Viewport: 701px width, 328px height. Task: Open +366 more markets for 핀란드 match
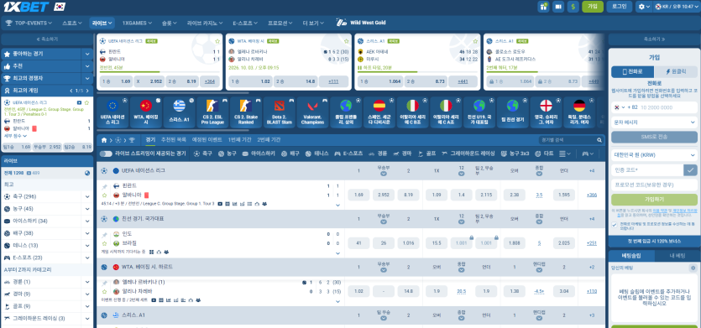coord(592,195)
